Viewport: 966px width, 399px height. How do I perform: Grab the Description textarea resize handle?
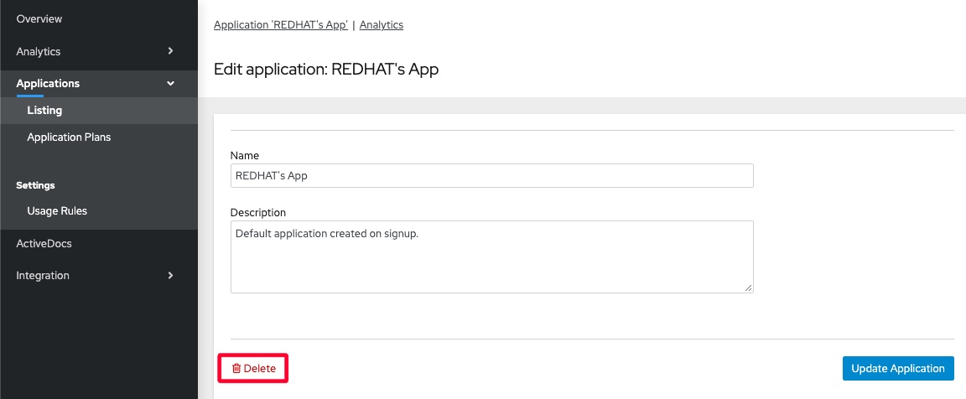tap(749, 288)
